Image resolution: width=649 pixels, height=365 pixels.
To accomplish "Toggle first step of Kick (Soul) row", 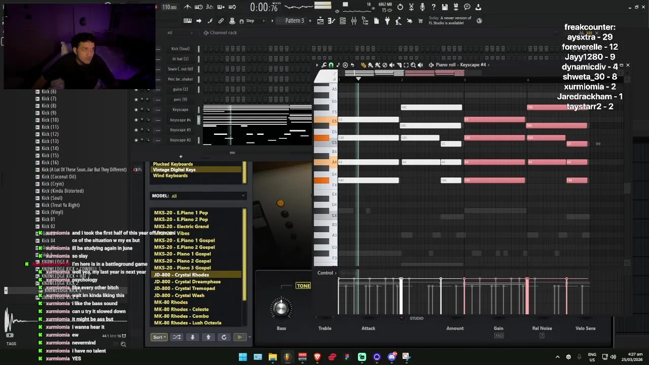I will click(x=206, y=49).
